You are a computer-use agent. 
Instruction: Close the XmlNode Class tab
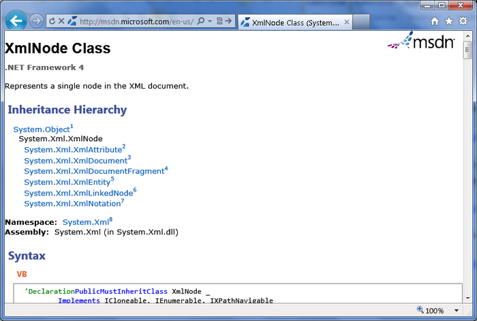[x=348, y=22]
